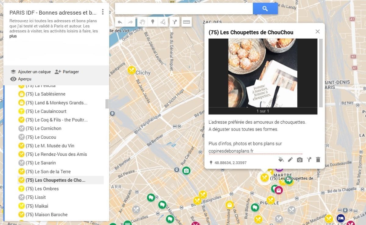Click the paint bucket style icon in info card
This screenshot has width=366, height=225.
281,160
